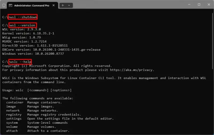This screenshot has height=135, width=214.
Task: Click the 'WSLC is the Windows Subsystem' description line
Action: (104, 78)
